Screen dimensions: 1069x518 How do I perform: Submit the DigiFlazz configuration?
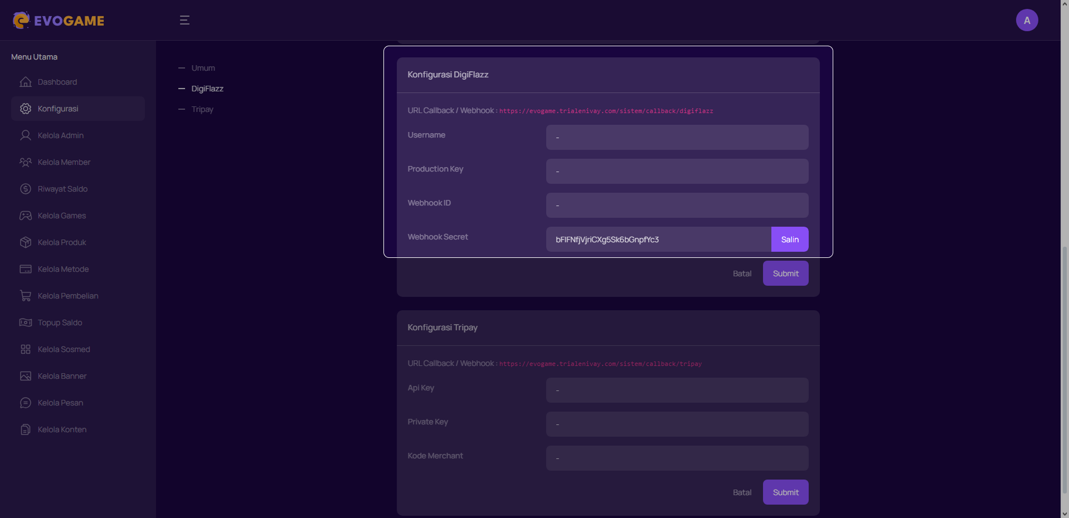(786, 273)
